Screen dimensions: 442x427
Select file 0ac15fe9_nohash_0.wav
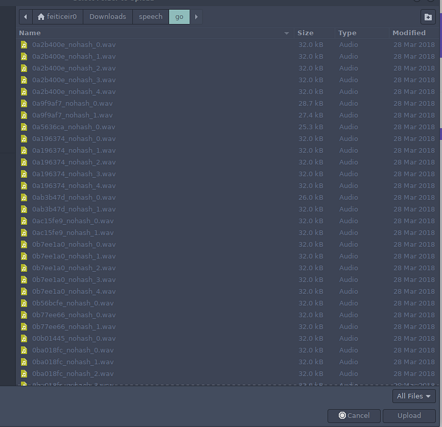pos(228,221)
